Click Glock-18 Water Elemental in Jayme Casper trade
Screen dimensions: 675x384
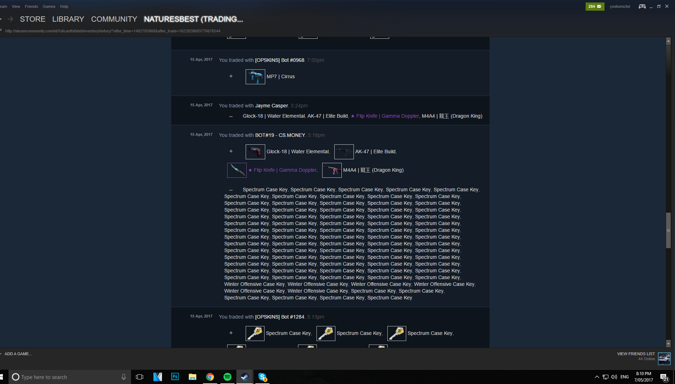[274, 116]
